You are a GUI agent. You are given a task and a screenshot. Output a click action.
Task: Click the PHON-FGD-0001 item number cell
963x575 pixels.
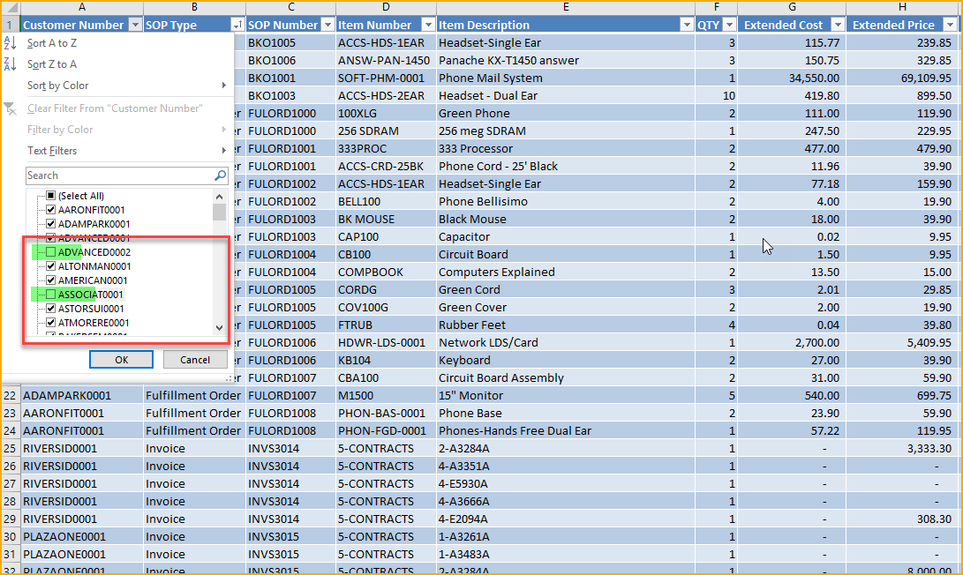click(x=386, y=430)
